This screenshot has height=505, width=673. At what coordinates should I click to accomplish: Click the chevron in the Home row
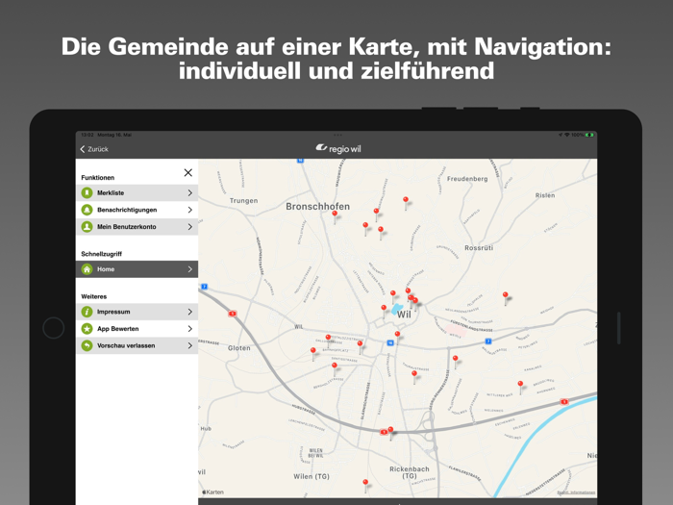click(x=189, y=268)
